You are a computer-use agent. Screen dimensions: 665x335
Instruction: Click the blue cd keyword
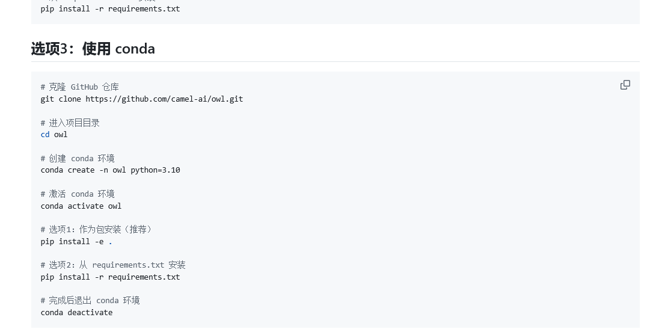click(x=45, y=134)
